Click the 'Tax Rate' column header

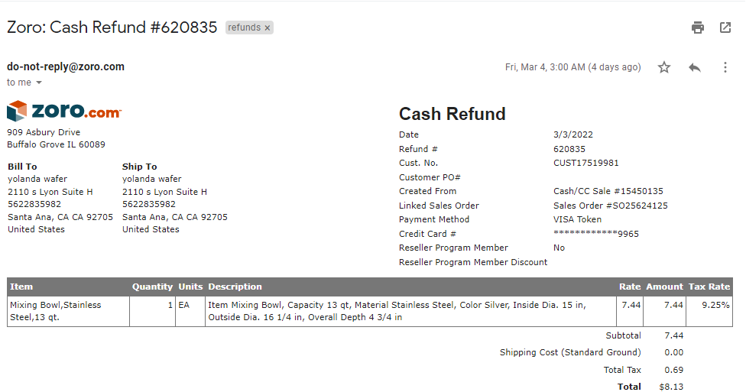[x=709, y=287]
